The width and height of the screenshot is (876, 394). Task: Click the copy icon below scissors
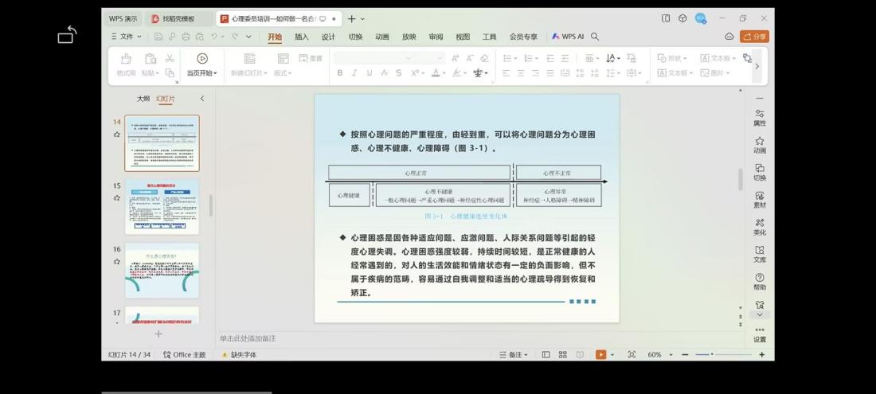click(170, 72)
